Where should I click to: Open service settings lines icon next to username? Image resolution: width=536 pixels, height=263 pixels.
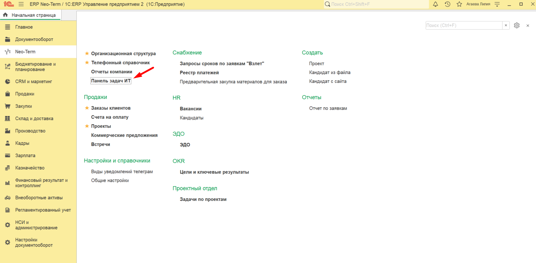point(497,4)
